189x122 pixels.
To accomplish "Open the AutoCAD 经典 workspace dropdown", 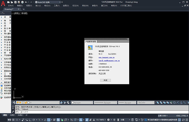I will [x=48, y=2].
